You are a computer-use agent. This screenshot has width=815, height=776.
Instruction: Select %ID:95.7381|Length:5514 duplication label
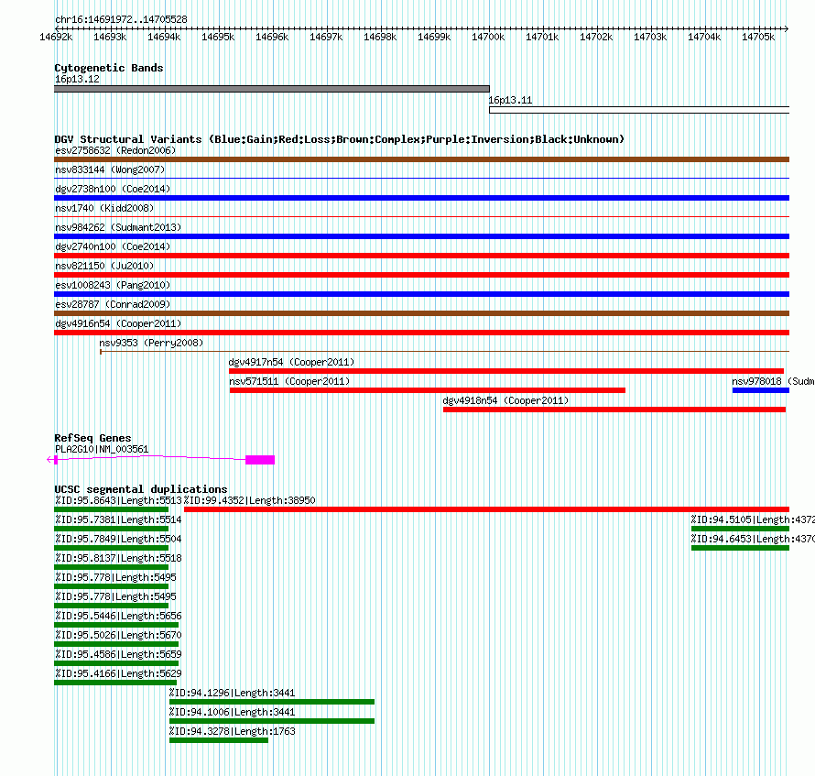point(118,519)
